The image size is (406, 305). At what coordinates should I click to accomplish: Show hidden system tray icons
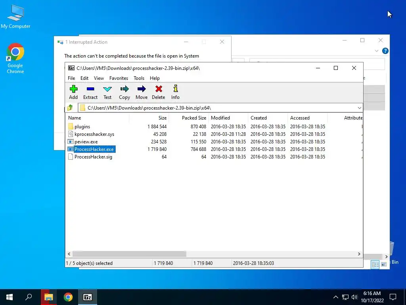point(335,297)
